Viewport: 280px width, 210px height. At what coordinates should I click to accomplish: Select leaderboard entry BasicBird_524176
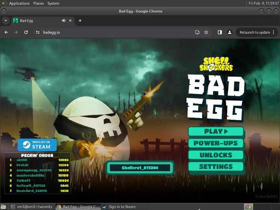coord(32,191)
